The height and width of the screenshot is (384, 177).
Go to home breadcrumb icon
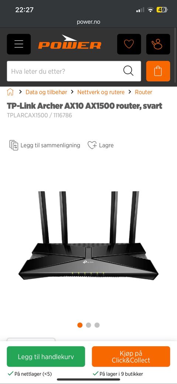point(10,92)
